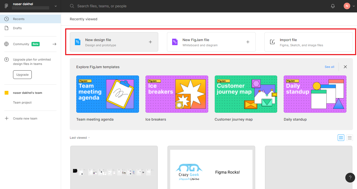Switch to grid view
This screenshot has width=357, height=189.
[x=341, y=138]
